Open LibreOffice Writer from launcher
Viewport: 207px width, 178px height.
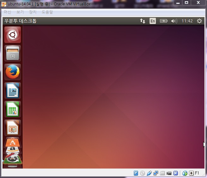13,91
